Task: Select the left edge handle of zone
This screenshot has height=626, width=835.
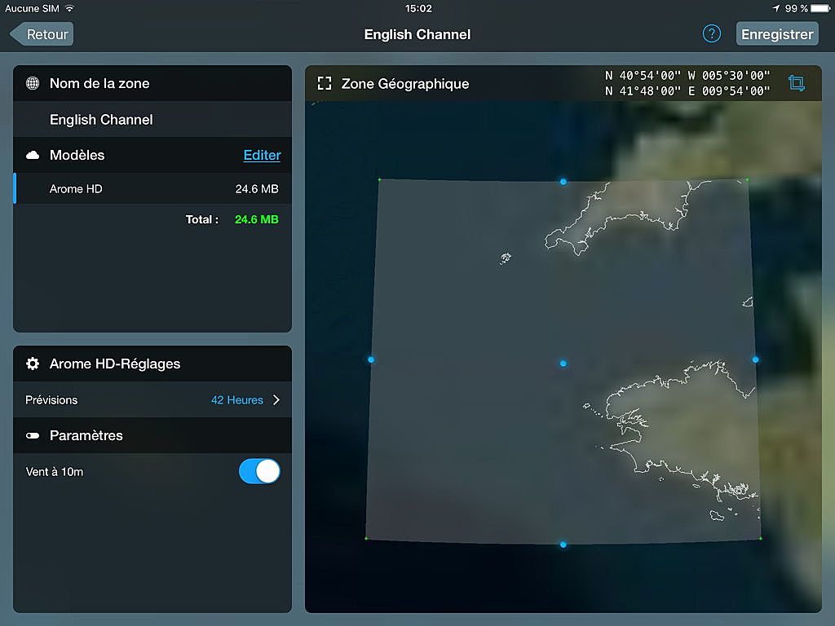Action: (371, 359)
